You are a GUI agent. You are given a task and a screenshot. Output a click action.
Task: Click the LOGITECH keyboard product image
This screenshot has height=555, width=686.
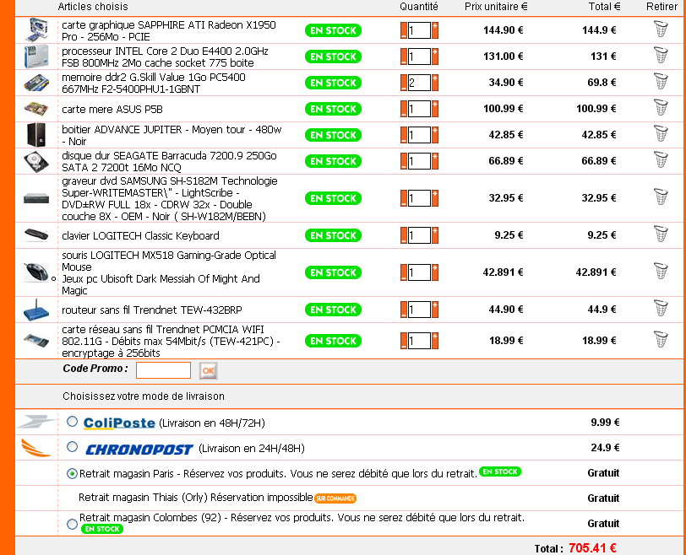coord(36,235)
